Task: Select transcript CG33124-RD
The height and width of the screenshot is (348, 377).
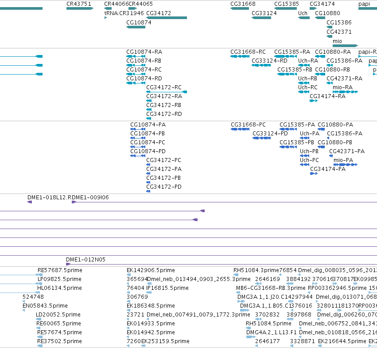Action: click(261, 65)
